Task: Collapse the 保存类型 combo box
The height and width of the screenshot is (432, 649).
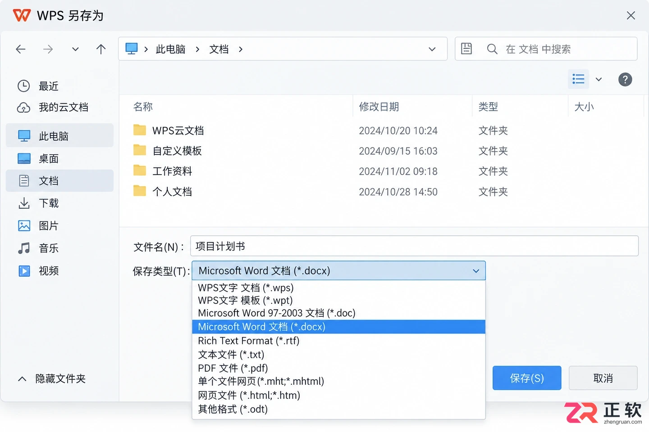Action: tap(338, 270)
